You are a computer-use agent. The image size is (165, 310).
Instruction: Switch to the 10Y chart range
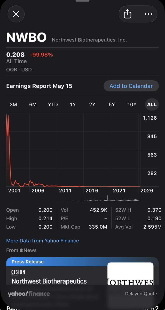click(132, 104)
